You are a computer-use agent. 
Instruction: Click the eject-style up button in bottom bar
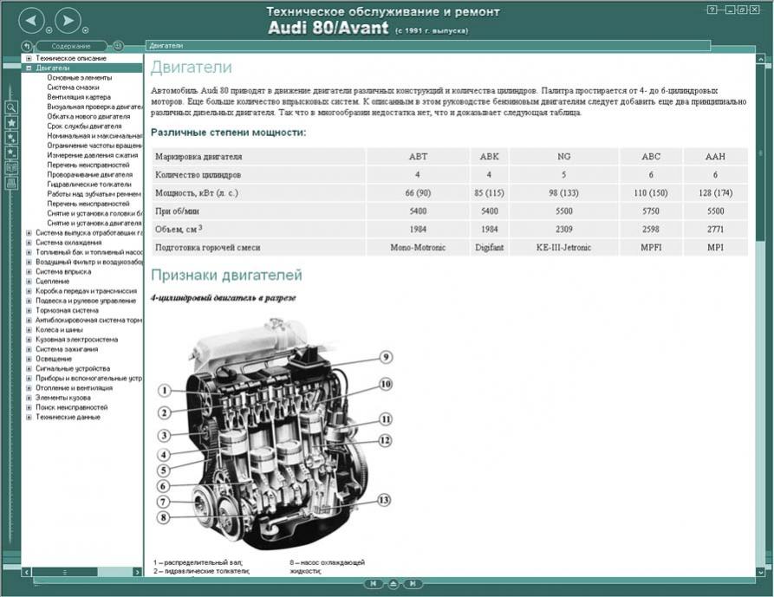(393, 584)
